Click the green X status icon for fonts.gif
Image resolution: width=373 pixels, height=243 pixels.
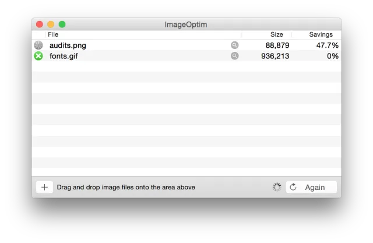pyautogui.click(x=38, y=56)
